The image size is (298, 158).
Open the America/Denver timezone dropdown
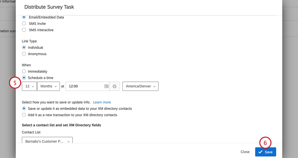pyautogui.click(x=140, y=86)
